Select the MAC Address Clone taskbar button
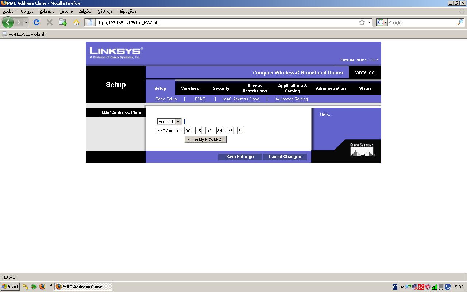 pos(83,287)
